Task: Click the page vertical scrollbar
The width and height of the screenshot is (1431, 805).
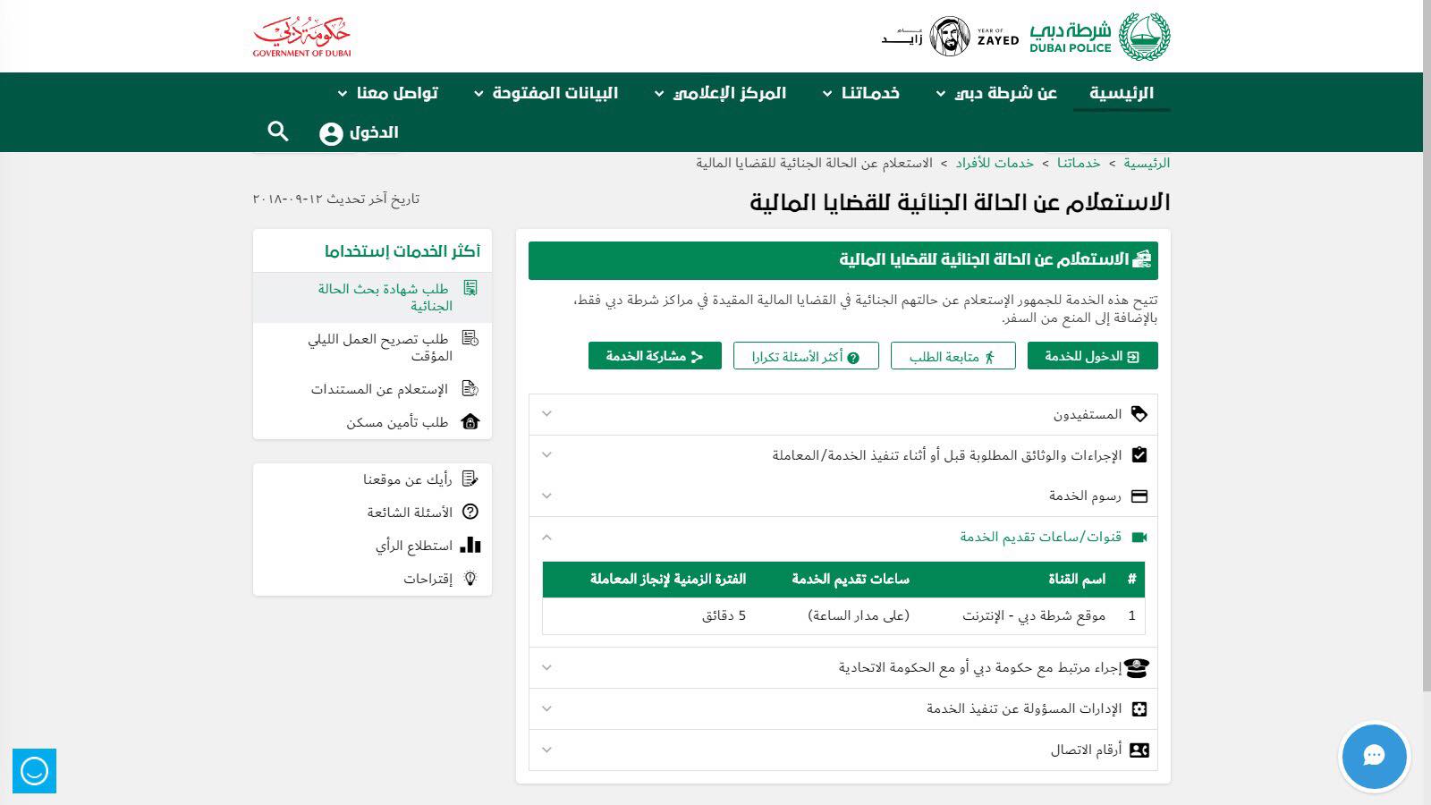Action: pyautogui.click(x=1427, y=345)
